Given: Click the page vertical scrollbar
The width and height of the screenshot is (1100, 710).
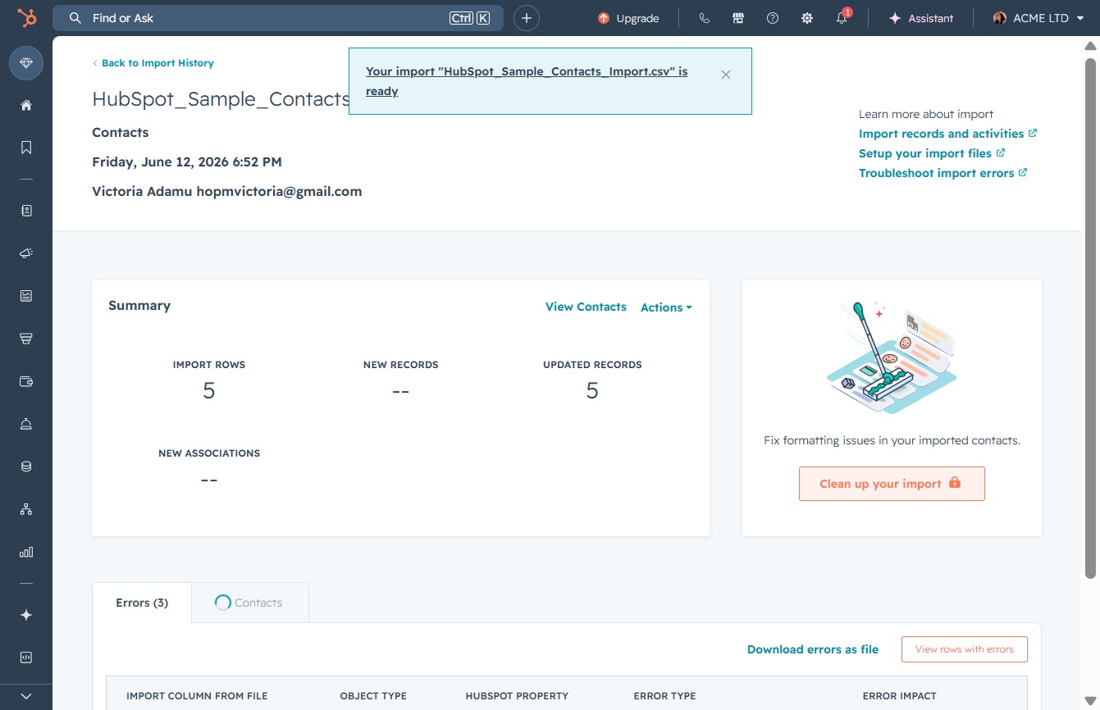Looking at the screenshot, I should tap(1090, 317).
